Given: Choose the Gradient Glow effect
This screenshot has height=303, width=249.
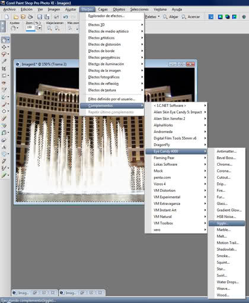Looking at the screenshot, I should point(226,210).
